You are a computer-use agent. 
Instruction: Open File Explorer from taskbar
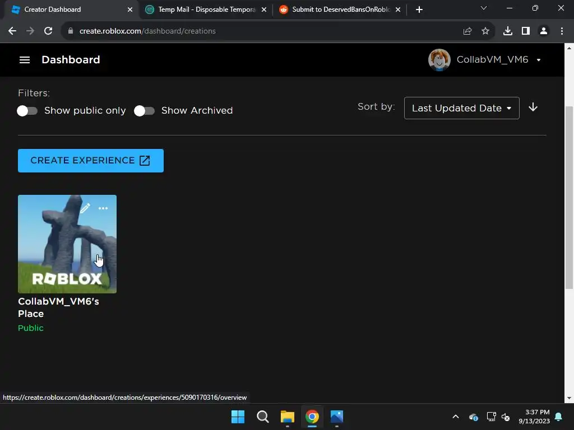pos(288,417)
